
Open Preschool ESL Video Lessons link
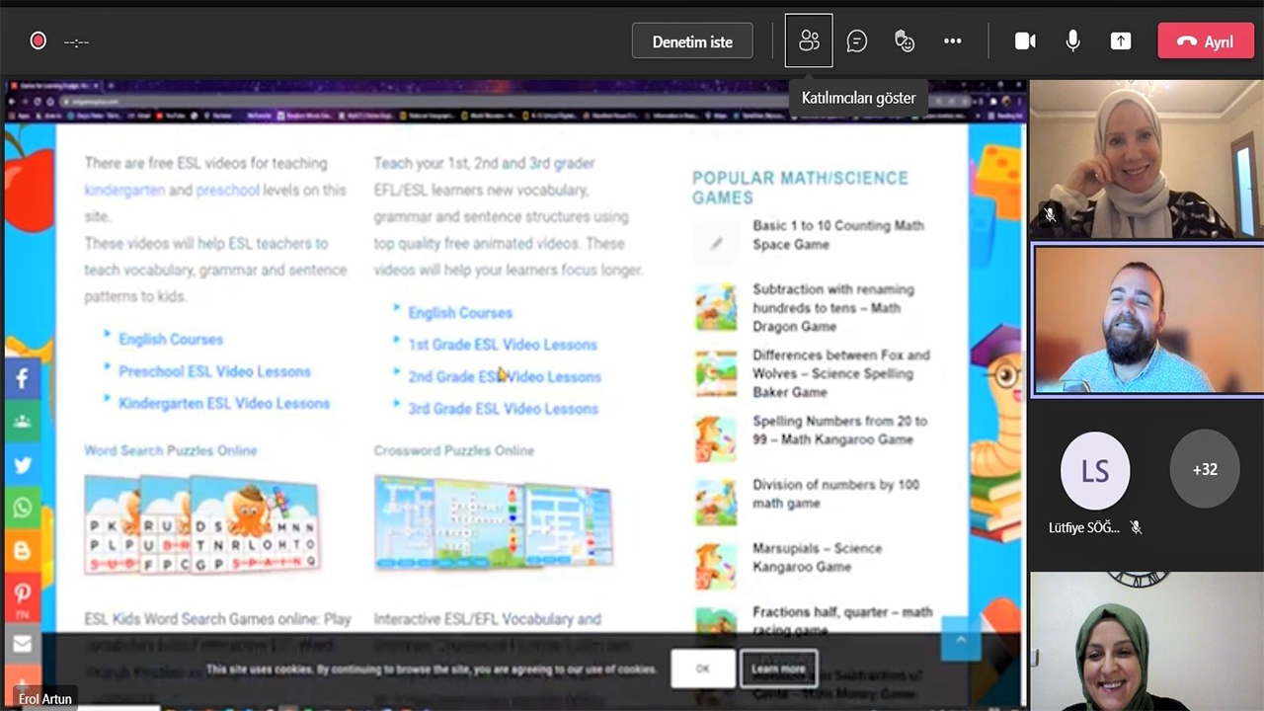[x=214, y=371]
